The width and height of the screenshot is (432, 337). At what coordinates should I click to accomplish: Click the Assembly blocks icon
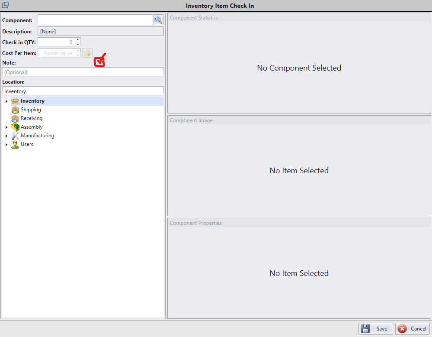click(x=15, y=127)
